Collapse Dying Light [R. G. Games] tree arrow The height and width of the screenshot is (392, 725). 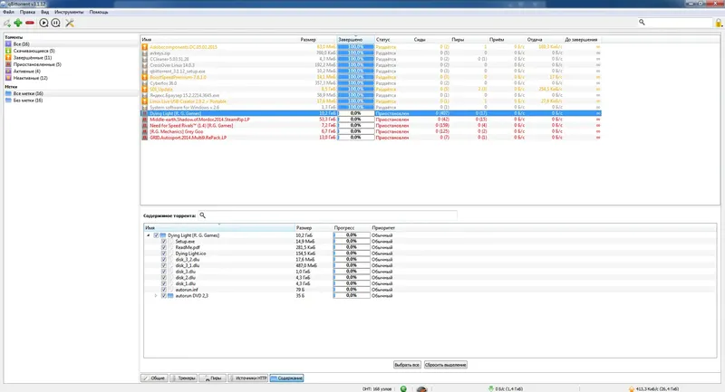click(x=149, y=235)
